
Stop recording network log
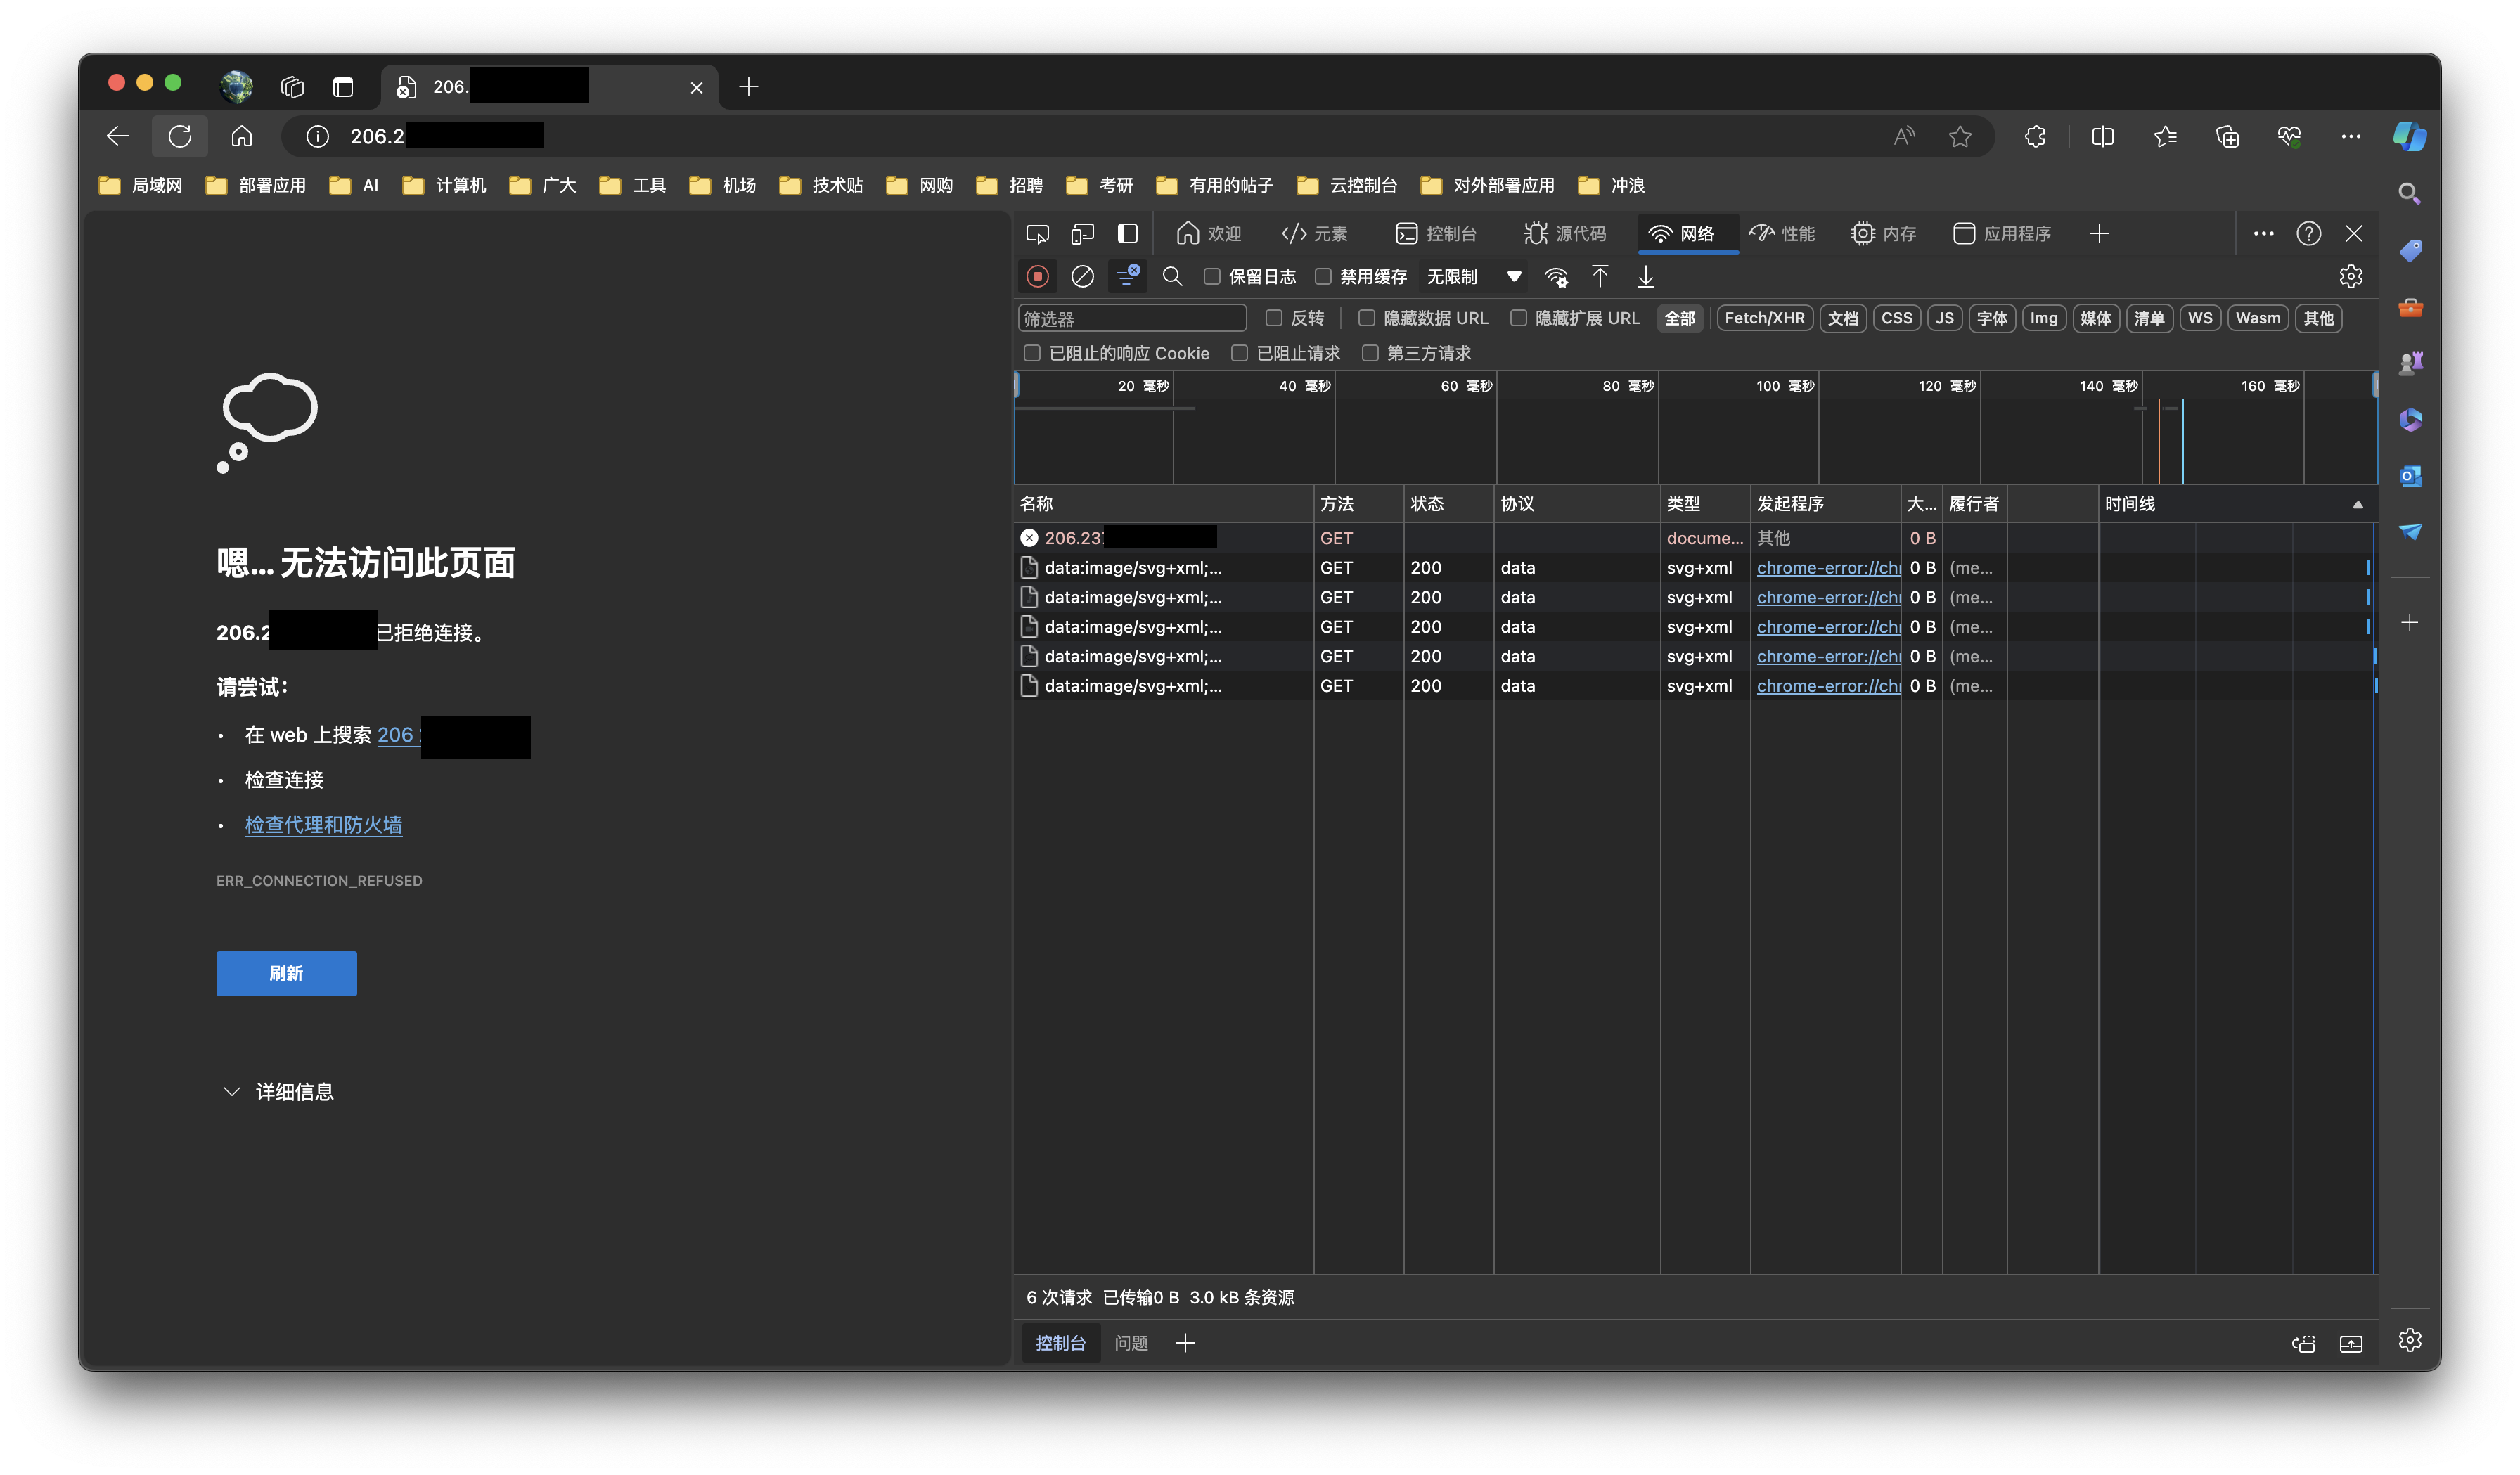pyautogui.click(x=1037, y=276)
